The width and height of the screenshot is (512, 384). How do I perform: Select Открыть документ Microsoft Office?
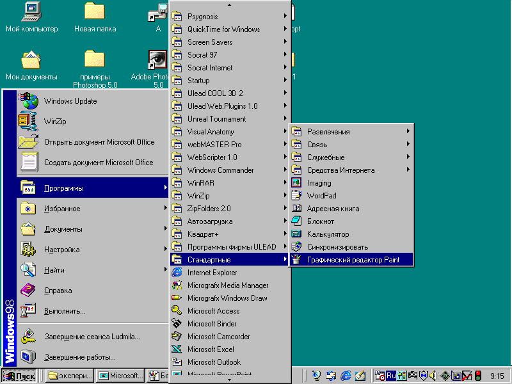(x=93, y=141)
